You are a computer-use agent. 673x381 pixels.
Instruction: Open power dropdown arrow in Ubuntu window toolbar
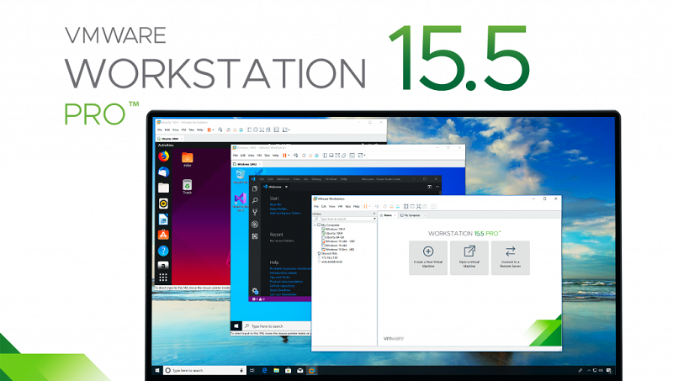[214, 130]
